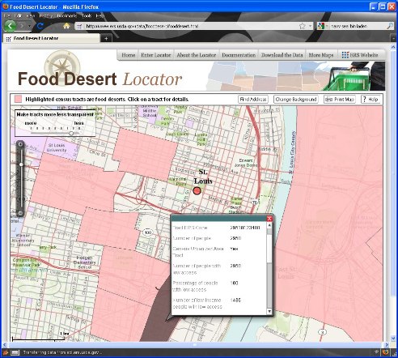Click the tab list dropdown at tab bar end
398x358 pixels.
pyautogui.click(x=393, y=38)
